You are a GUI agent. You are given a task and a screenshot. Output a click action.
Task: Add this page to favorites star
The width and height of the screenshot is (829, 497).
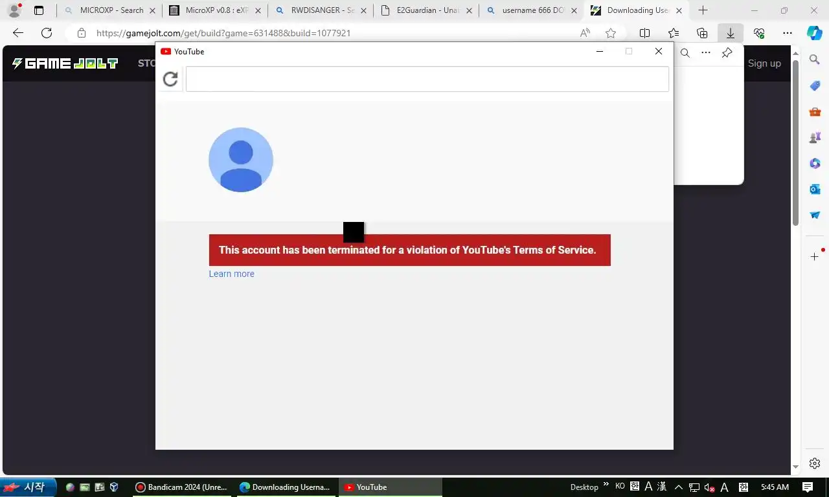pos(611,33)
